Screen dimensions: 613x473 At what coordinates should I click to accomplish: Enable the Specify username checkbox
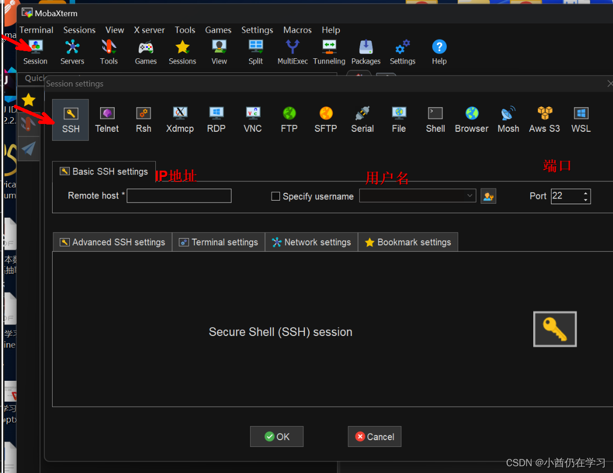pos(276,196)
